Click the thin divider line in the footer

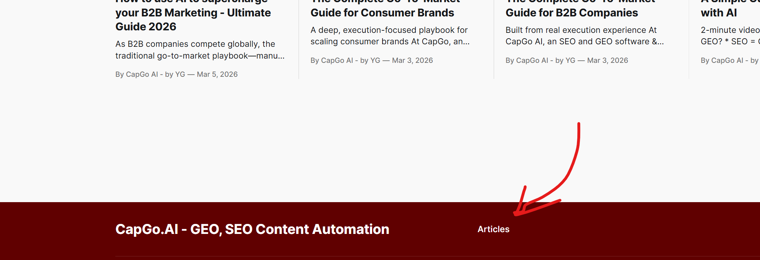[358, 256]
